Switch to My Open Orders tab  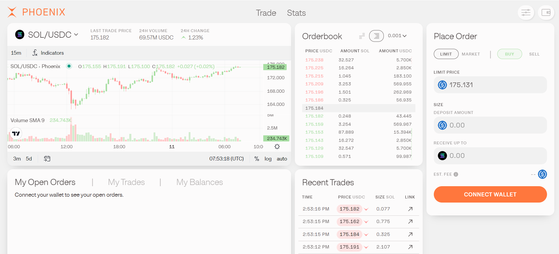(x=45, y=182)
